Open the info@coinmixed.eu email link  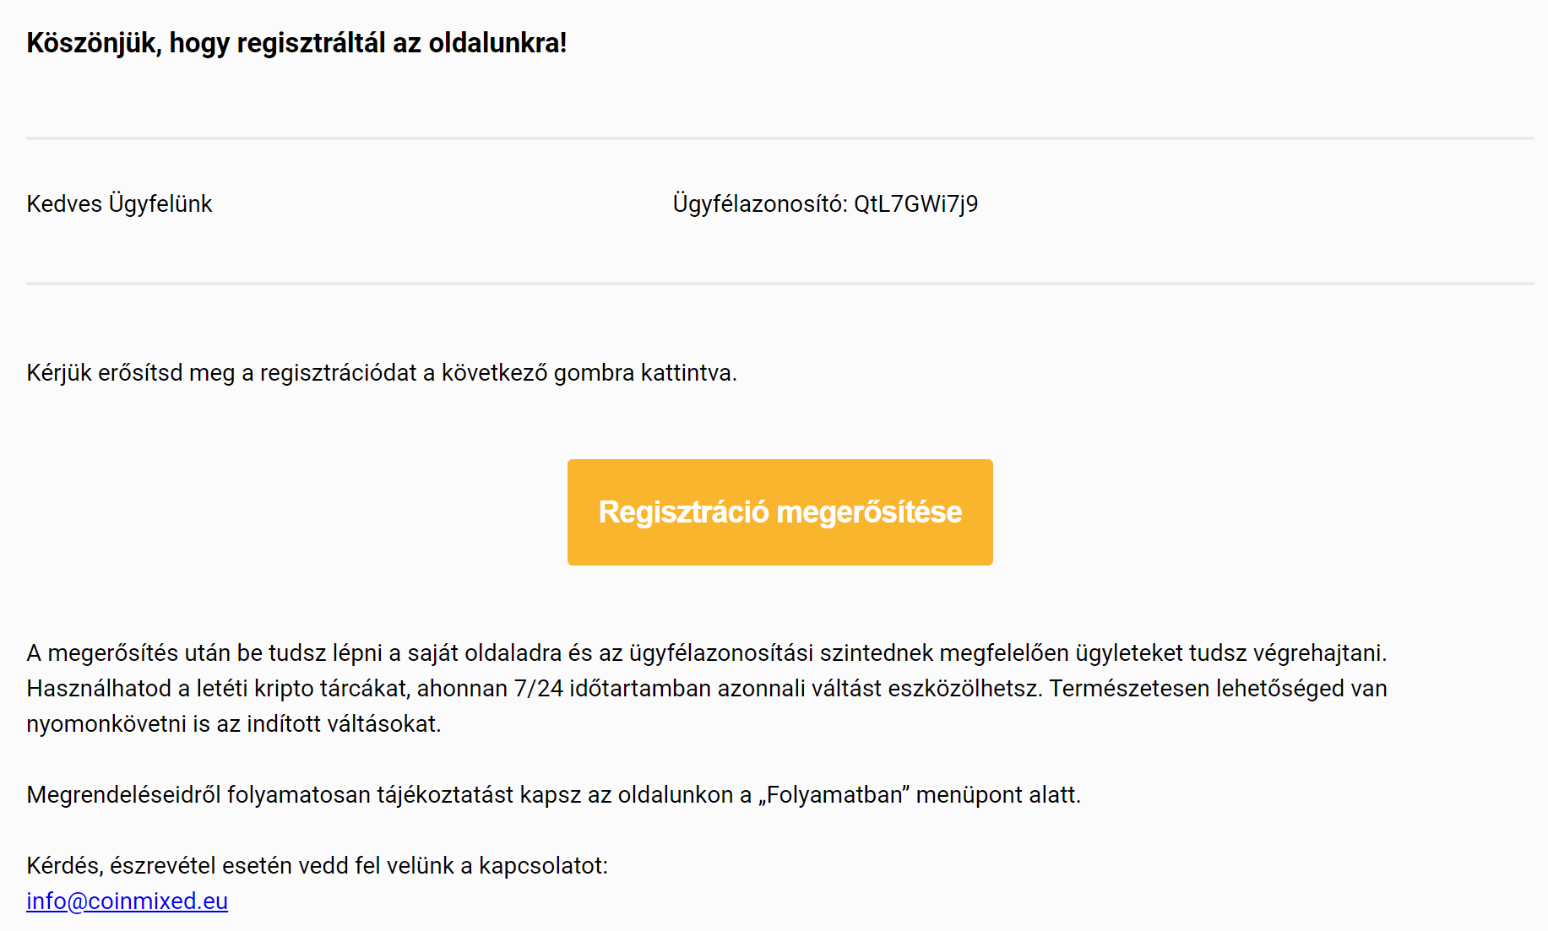click(x=127, y=901)
